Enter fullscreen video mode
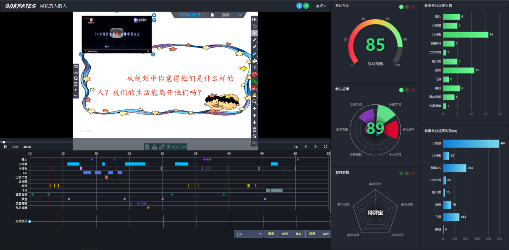 [x=325, y=147]
